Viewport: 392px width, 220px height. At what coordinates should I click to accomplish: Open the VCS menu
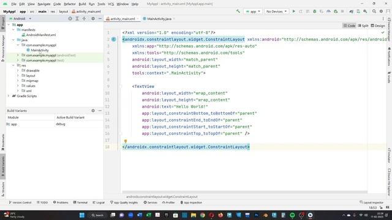[111, 4]
